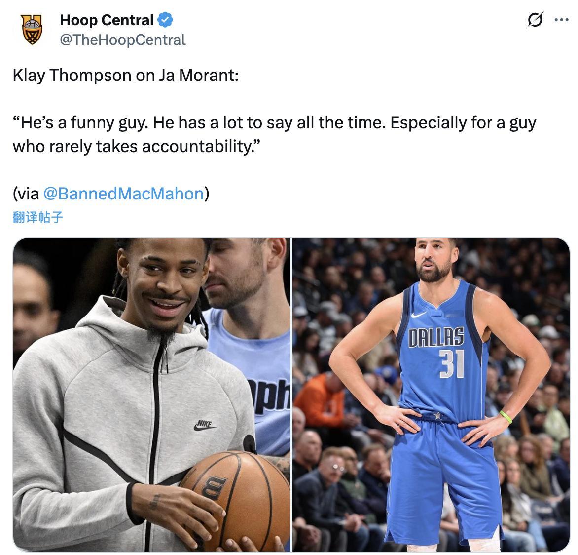Image resolution: width=578 pixels, height=555 pixels.
Task: Click the number 31 on the jersey
Action: (x=452, y=364)
